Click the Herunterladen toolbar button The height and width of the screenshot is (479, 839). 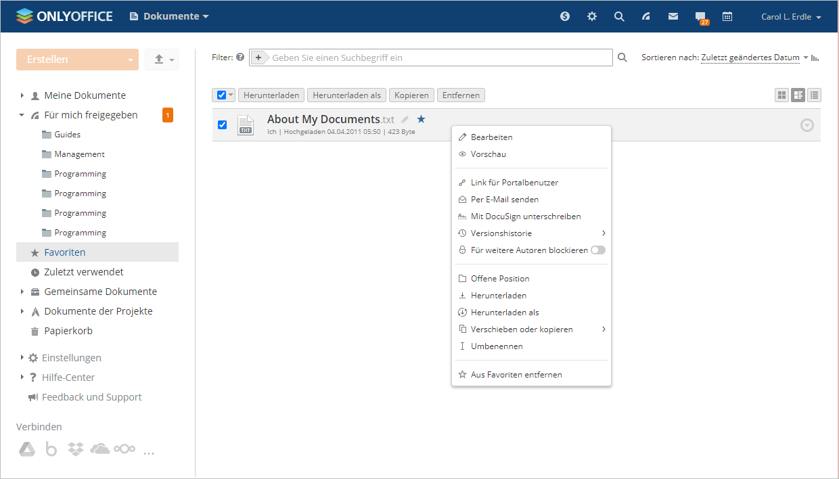(271, 95)
